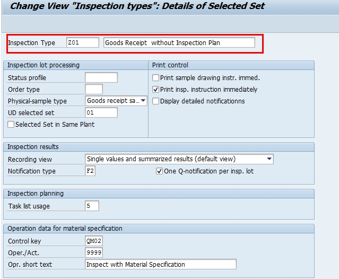The image size is (339, 279).
Task: Edit the Oper./Act. field 9999
Action: coord(94,252)
